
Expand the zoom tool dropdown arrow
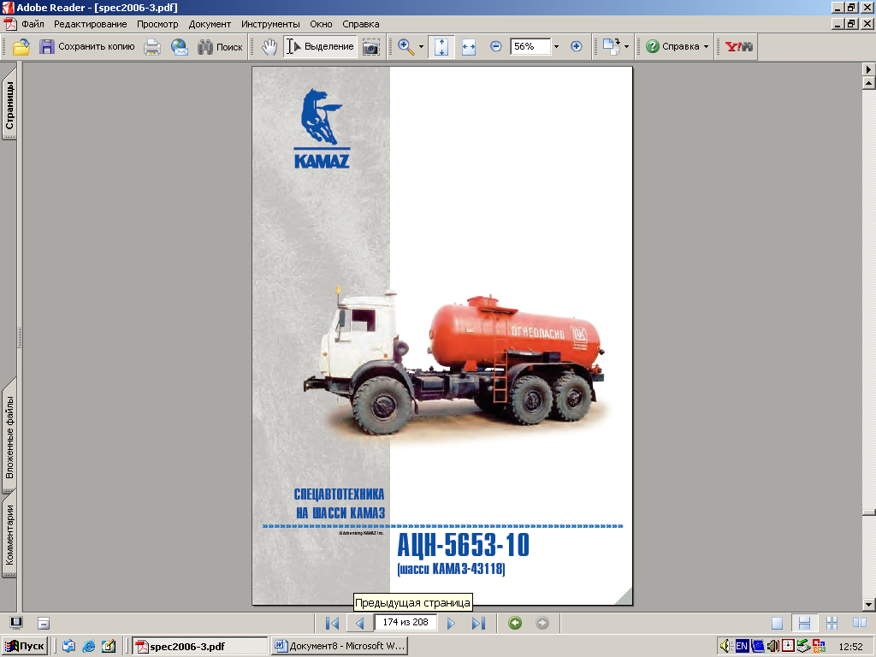(x=421, y=47)
